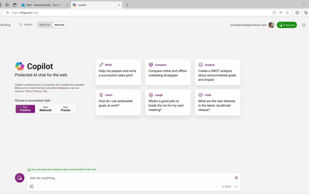Select the More Precise conversation style
The width and height of the screenshot is (309, 194).
66,109
